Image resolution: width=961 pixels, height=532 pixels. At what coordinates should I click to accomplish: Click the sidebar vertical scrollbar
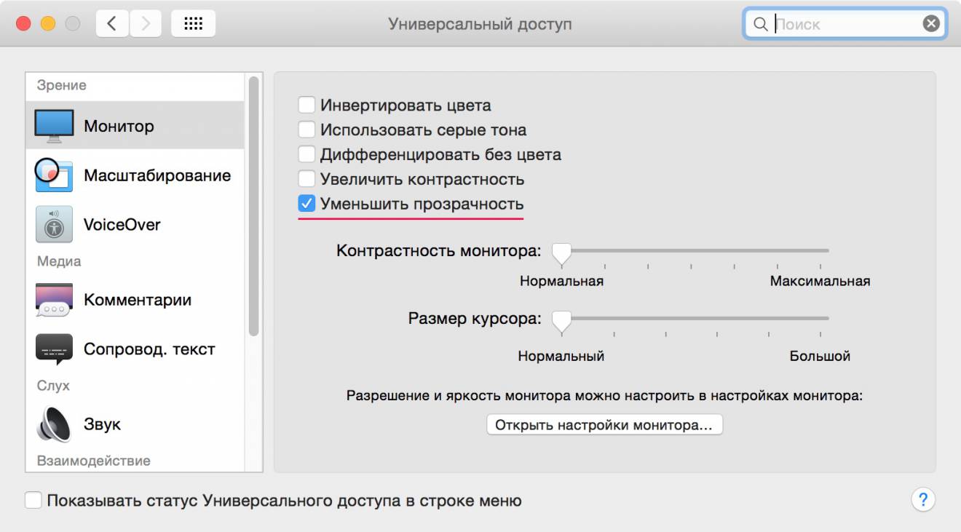[253, 206]
